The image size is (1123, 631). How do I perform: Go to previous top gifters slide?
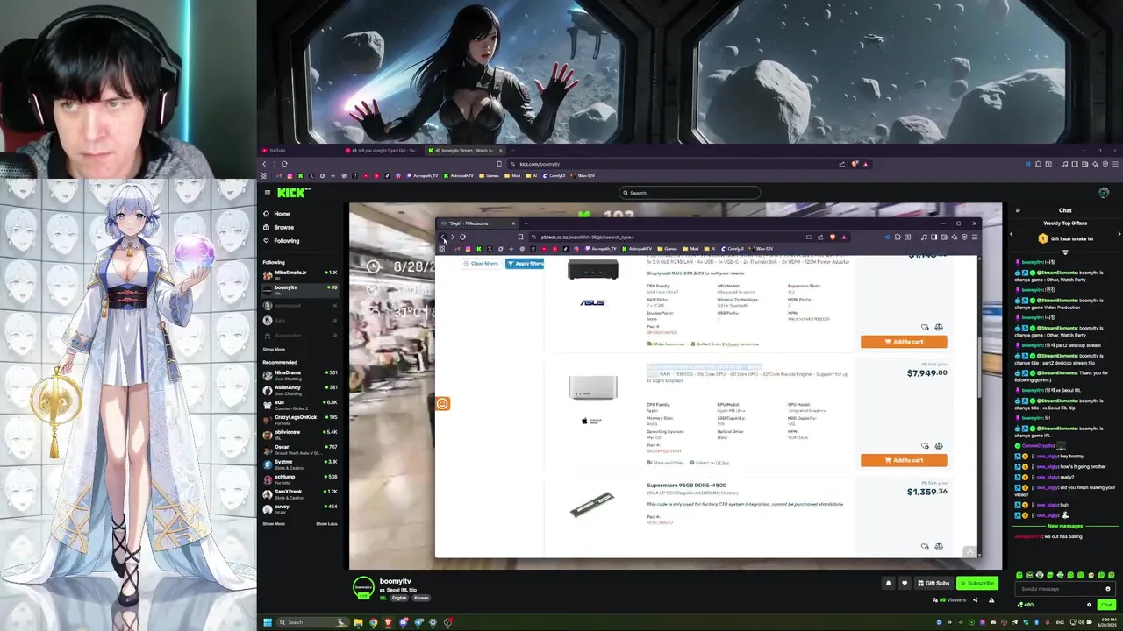tap(1011, 234)
